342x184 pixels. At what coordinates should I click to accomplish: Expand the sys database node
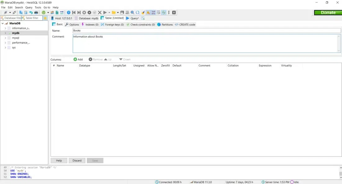coord(5,48)
